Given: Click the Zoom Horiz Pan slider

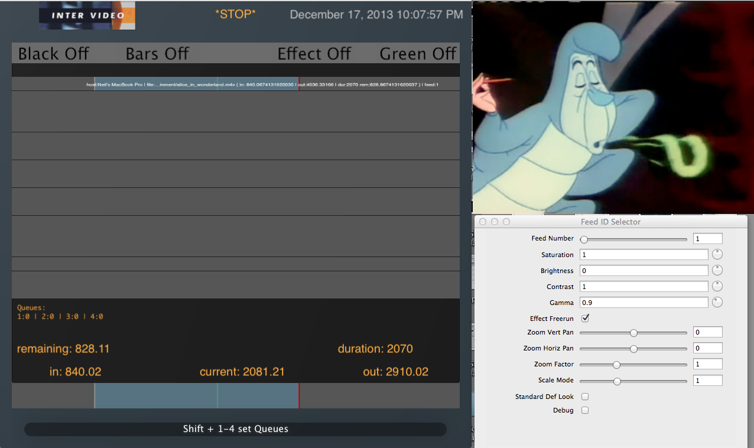Looking at the screenshot, I should (633, 349).
